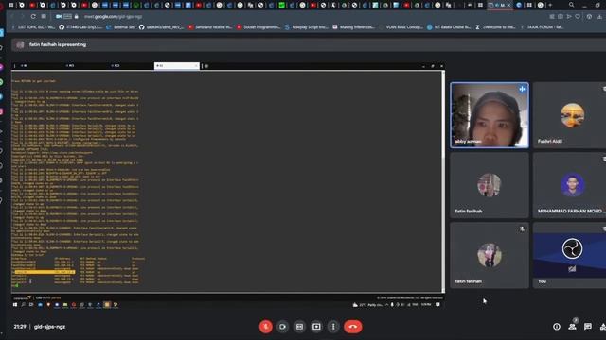Go back with the browser back arrow
Screen dimensions: 606x340
point(12,17)
